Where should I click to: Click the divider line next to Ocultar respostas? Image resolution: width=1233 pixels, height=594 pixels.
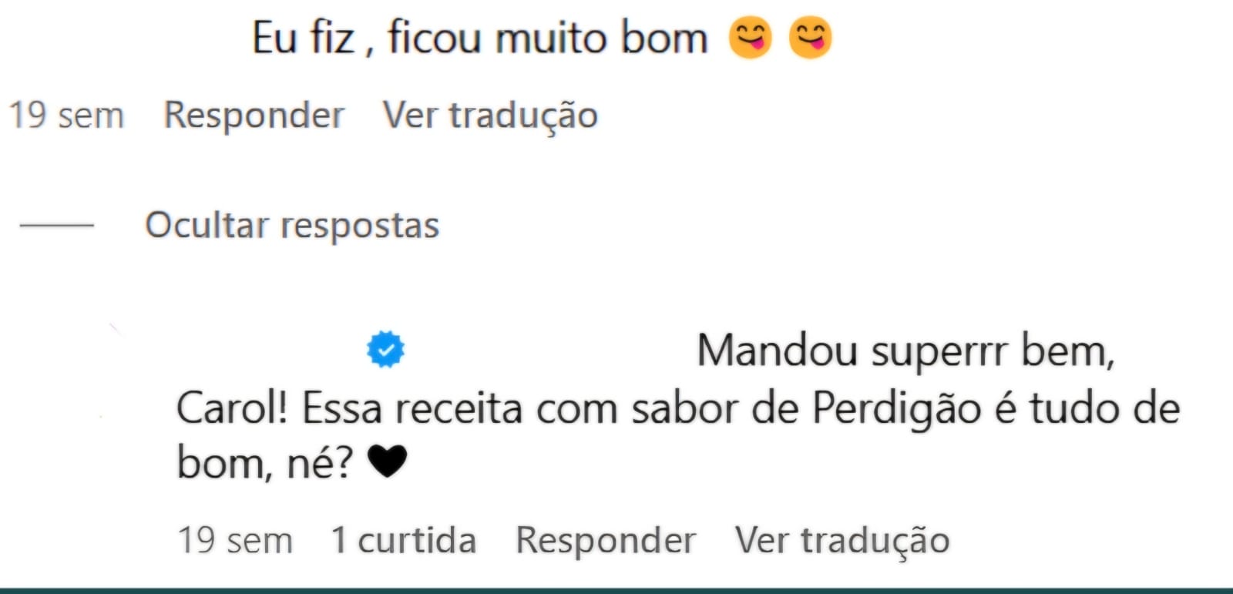click(55, 225)
